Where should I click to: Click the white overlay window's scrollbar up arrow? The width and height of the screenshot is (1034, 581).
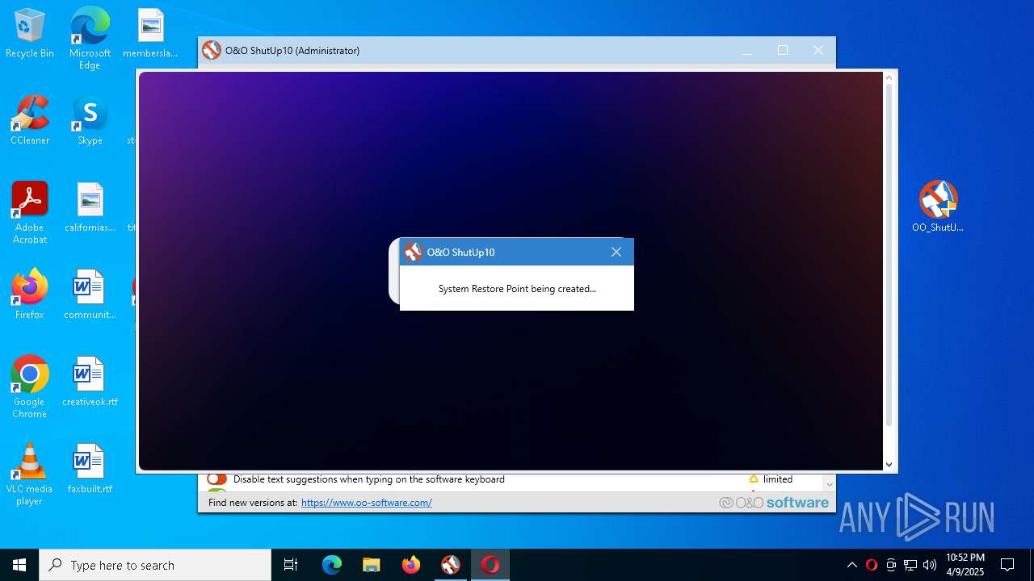pyautogui.click(x=889, y=78)
